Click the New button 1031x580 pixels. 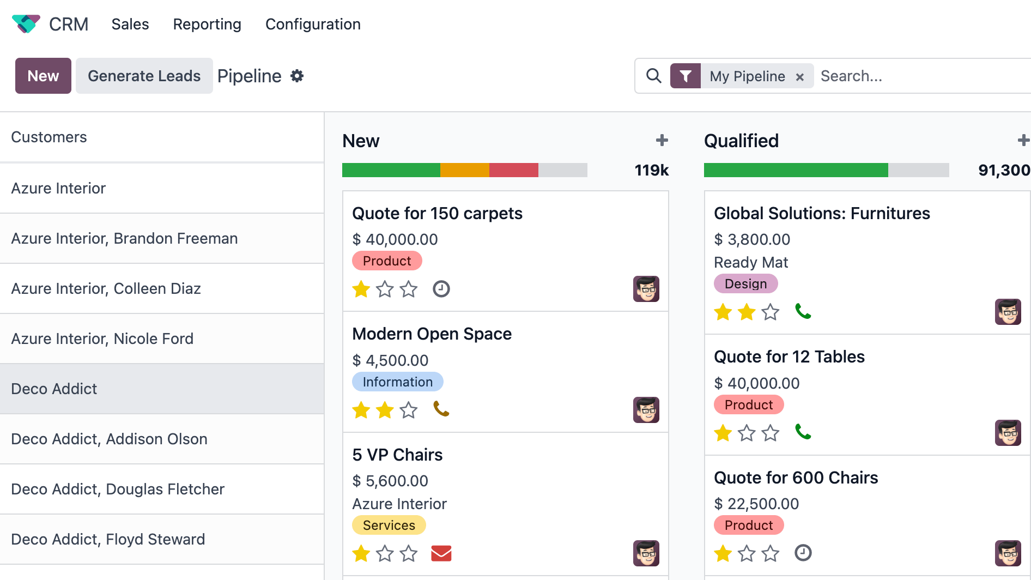(x=43, y=76)
